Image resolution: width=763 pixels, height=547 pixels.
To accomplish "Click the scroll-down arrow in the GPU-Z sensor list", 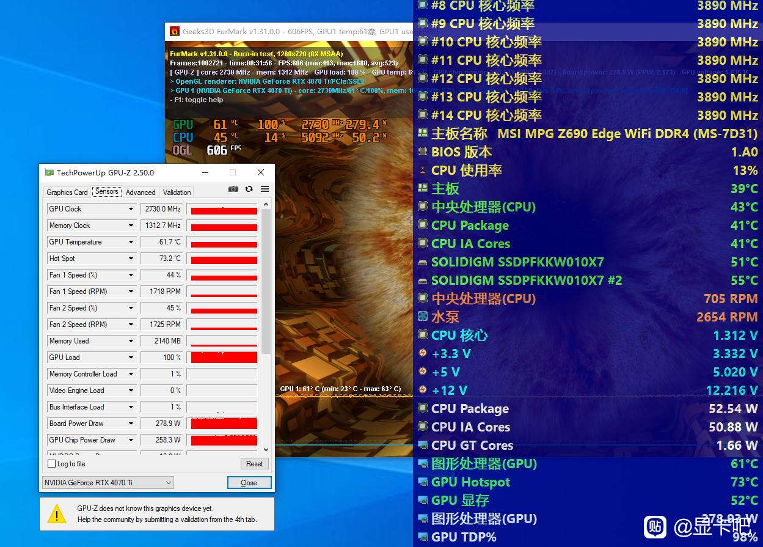I will coord(266,449).
